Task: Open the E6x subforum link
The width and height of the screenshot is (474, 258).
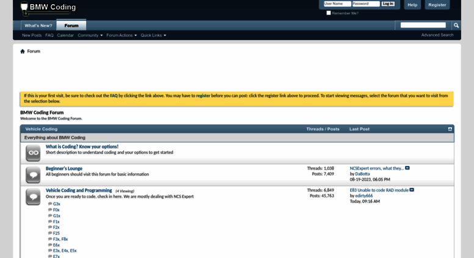Action: pos(56,245)
